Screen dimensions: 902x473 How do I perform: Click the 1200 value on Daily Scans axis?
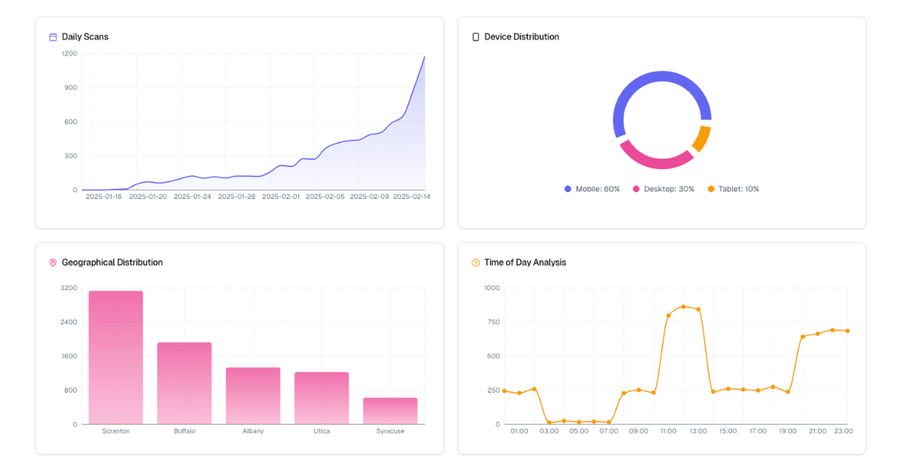click(69, 54)
